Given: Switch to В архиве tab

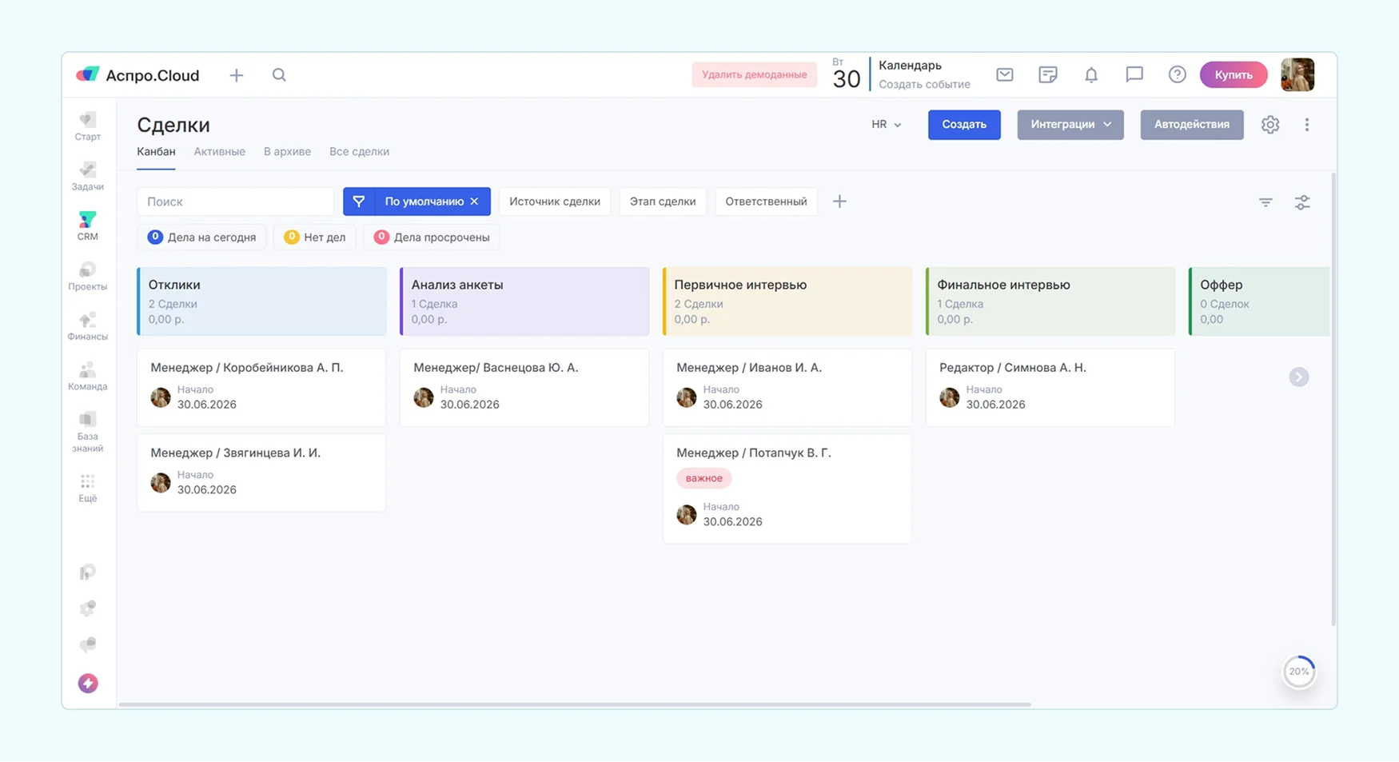Looking at the screenshot, I should coord(287,151).
